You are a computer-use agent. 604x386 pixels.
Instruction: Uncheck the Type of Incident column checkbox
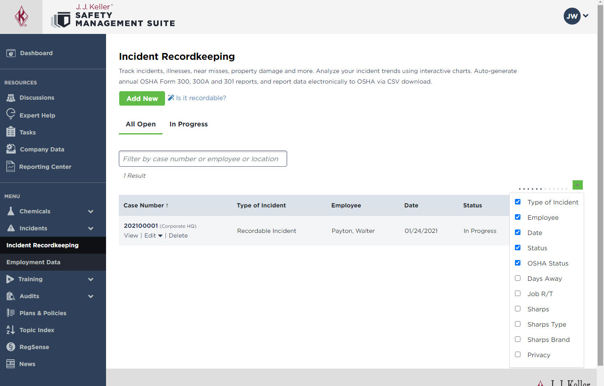[517, 202]
